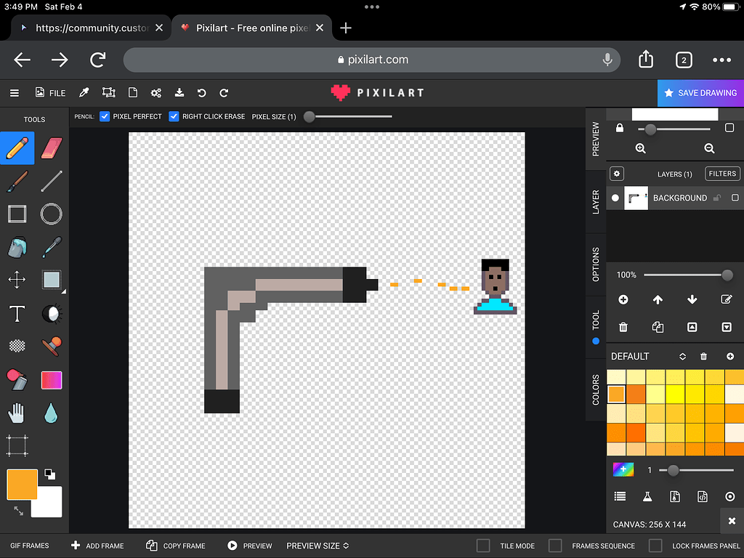Pick the Color picker eyedropper tool
Screen dimensions: 744x558
click(x=51, y=247)
